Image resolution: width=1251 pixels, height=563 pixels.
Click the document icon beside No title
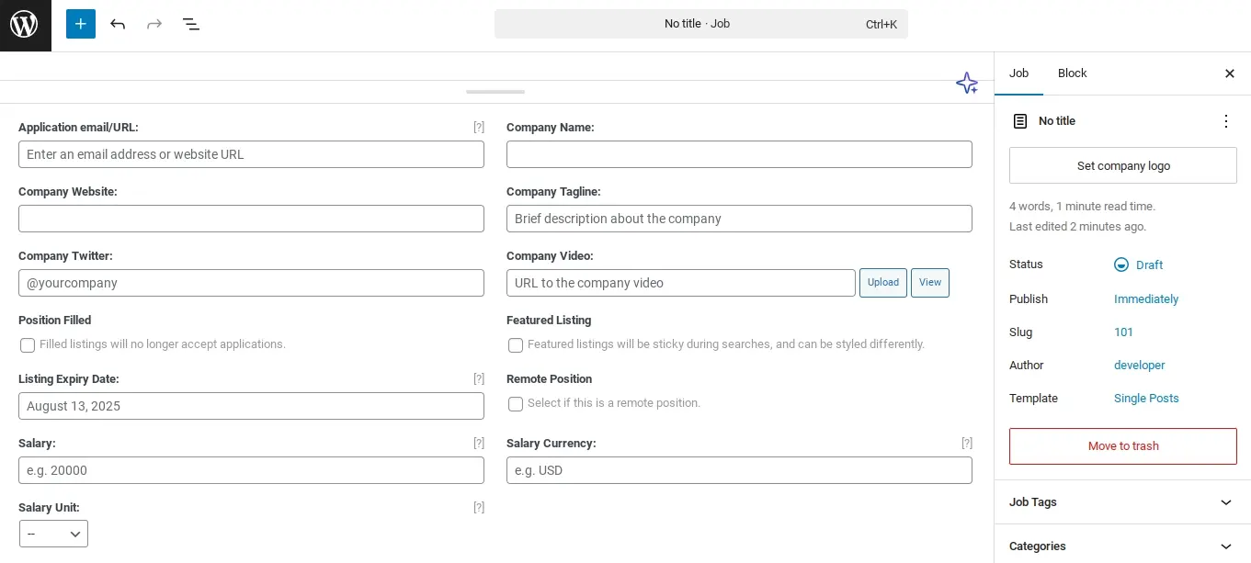1019,121
